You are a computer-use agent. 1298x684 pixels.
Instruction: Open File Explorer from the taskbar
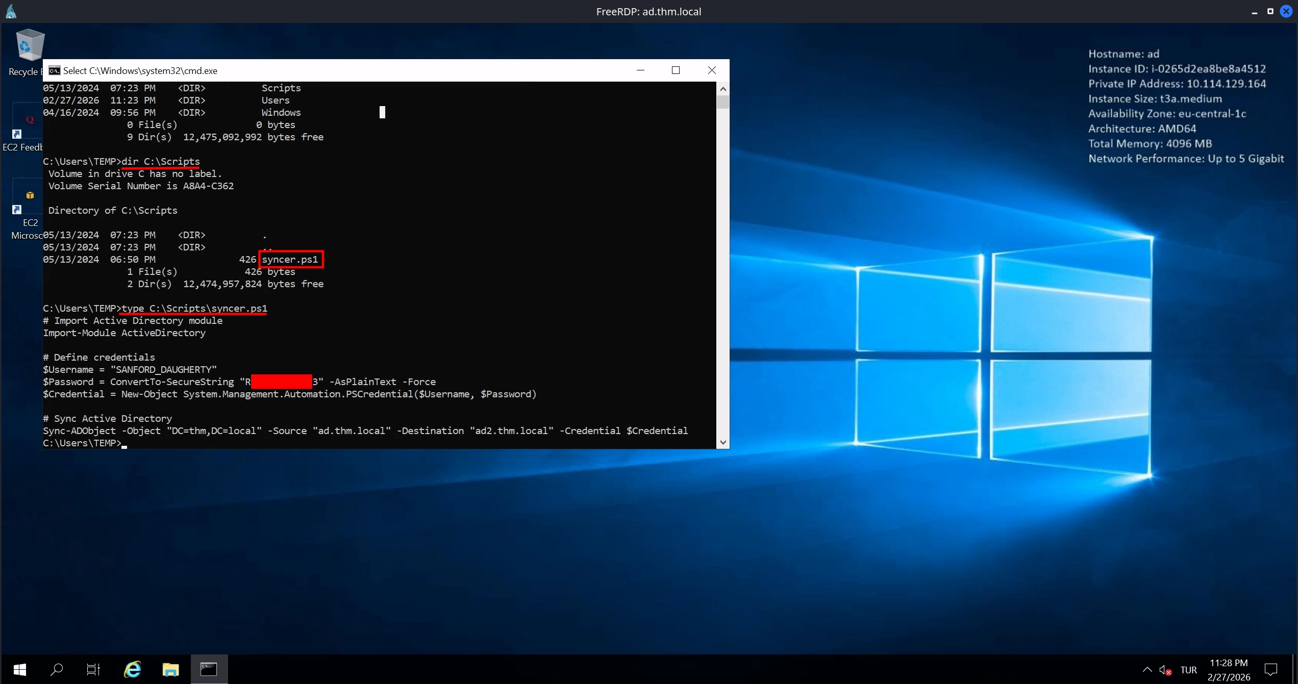(x=170, y=669)
